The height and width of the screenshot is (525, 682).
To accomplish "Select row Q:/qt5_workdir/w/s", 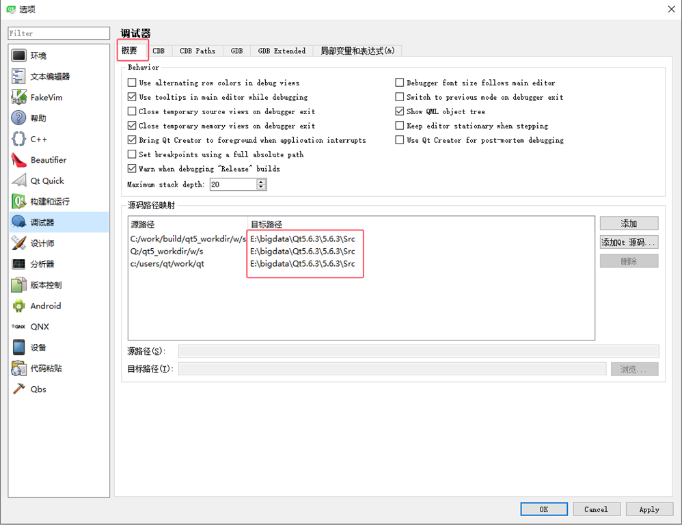I will (x=361, y=252).
